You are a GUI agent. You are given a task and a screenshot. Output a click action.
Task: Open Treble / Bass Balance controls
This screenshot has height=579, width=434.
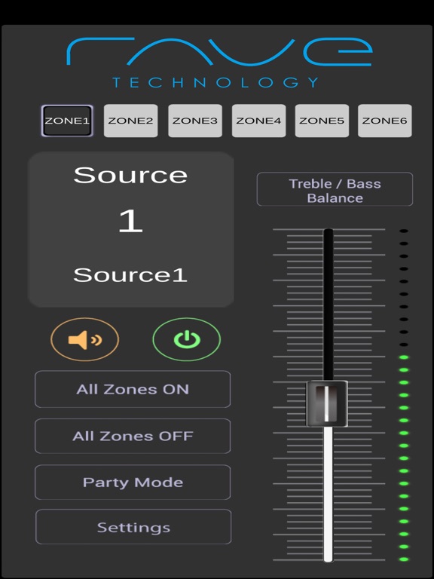pos(335,189)
